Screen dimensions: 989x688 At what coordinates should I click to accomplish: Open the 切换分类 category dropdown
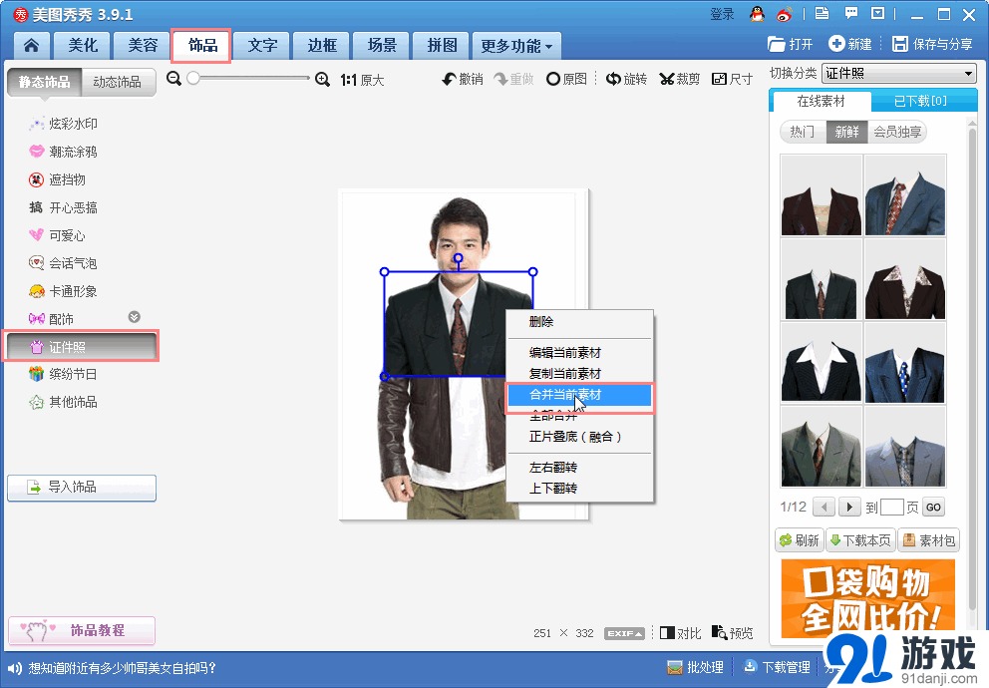[900, 74]
